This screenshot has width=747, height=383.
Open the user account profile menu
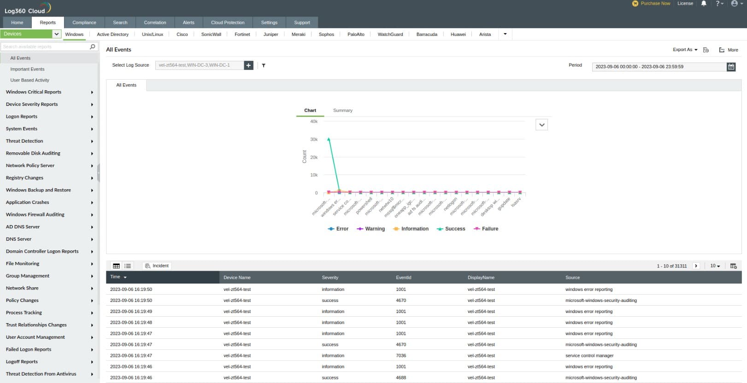click(x=736, y=3)
